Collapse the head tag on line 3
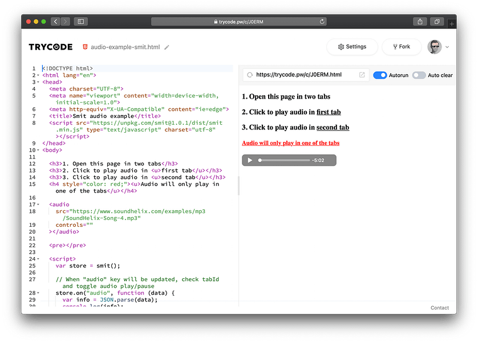This screenshot has width=478, height=342. (38, 82)
